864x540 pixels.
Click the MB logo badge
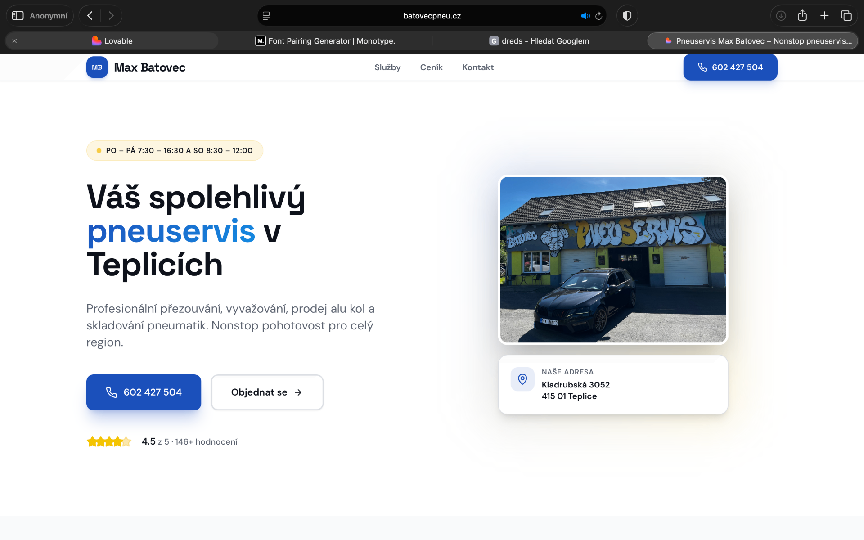click(97, 67)
